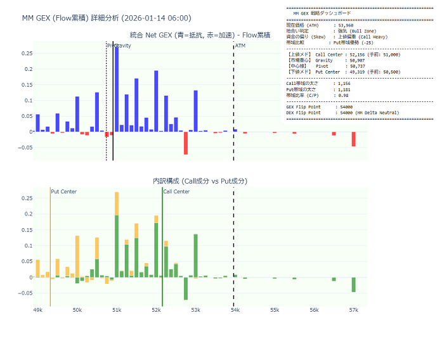442x339 pixels.
Task: Click the 'Put帯域優勢 (-25)' line
Action: pos(330,43)
